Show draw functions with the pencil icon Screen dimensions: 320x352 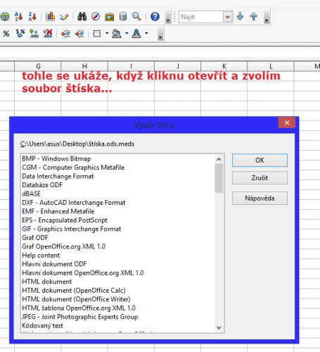[x=64, y=17]
